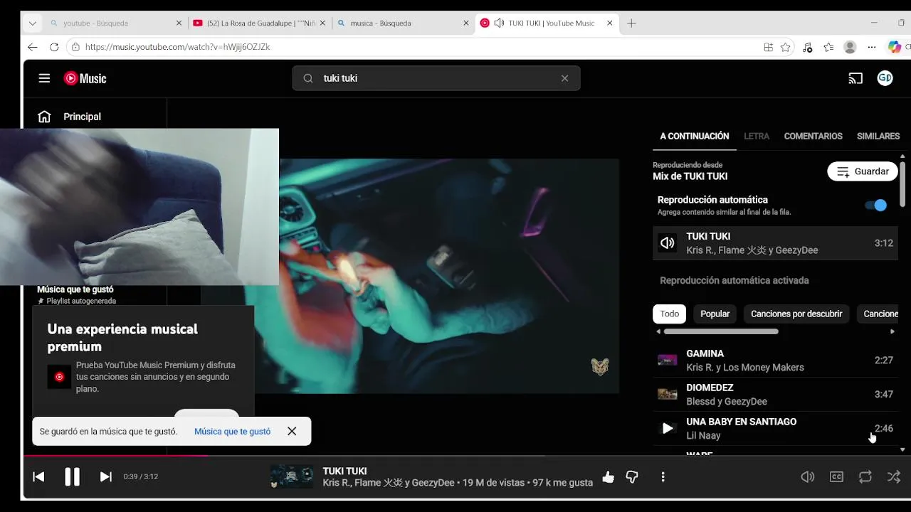The image size is (911, 512).
Task: Play DIOMEDEZ from the queue
Action: point(775,395)
